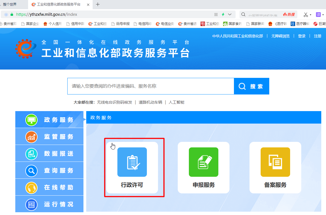Select 运行情况 in the left sidebar
This screenshot has width=326, height=215.
point(49,204)
